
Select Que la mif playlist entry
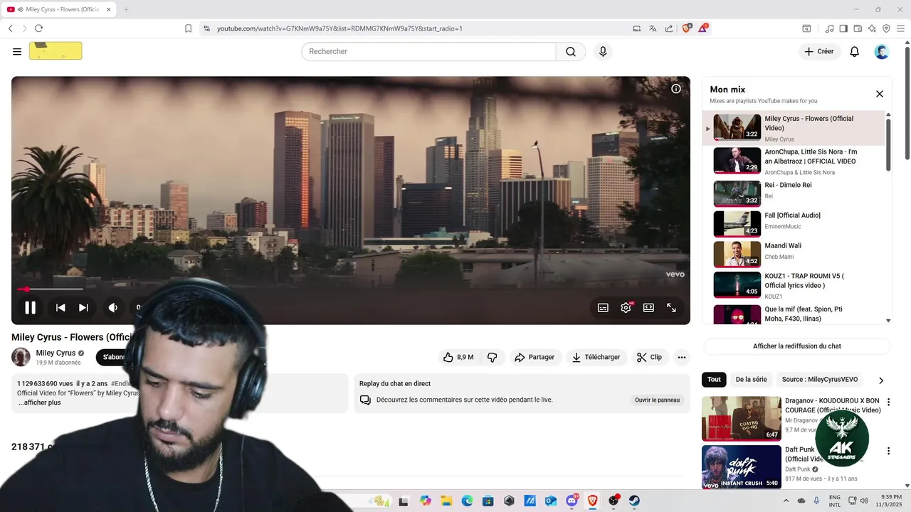coord(794,314)
